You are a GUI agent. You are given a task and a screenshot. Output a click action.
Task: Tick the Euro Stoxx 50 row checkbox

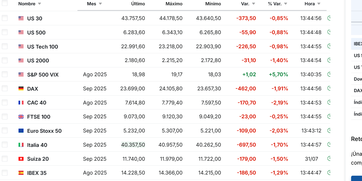(x=5, y=131)
